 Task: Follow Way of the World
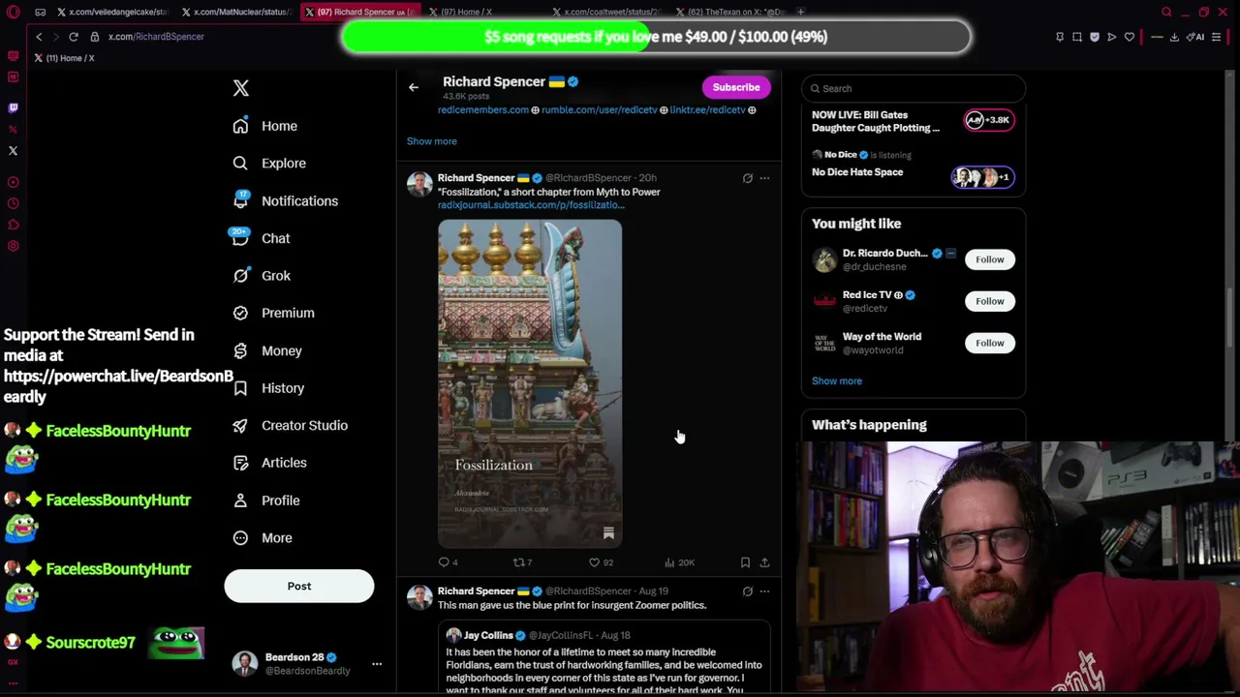click(x=990, y=343)
